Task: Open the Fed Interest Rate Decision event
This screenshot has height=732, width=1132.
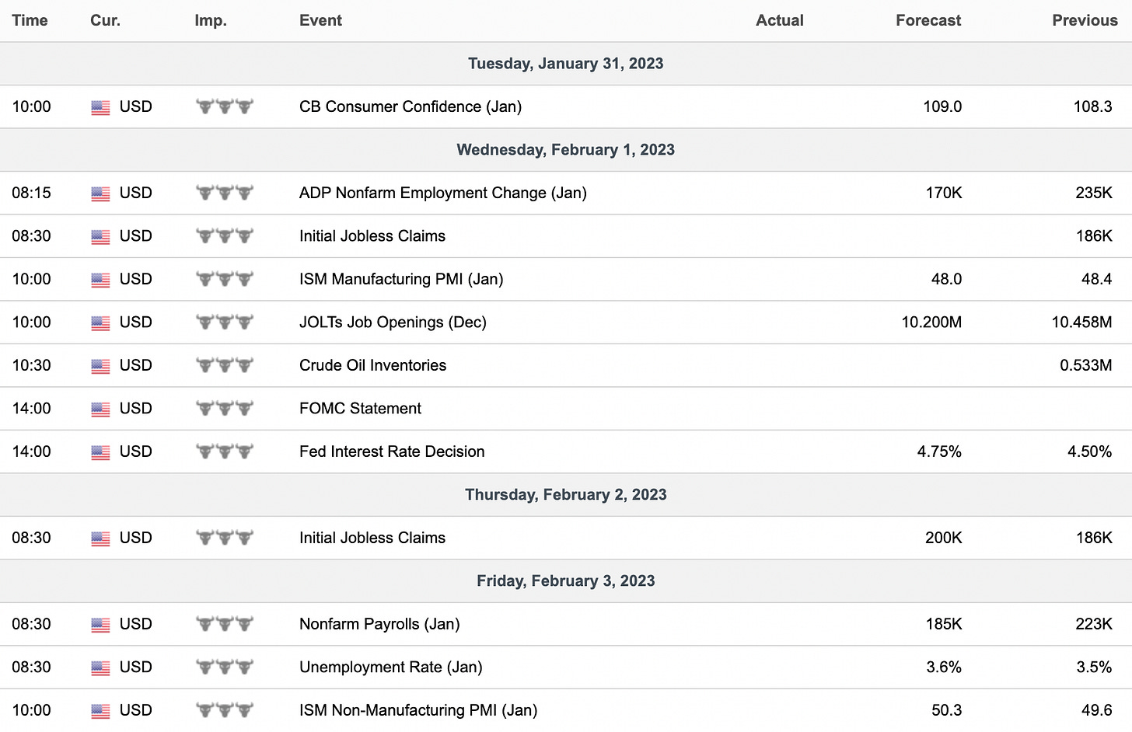Action: pos(392,451)
